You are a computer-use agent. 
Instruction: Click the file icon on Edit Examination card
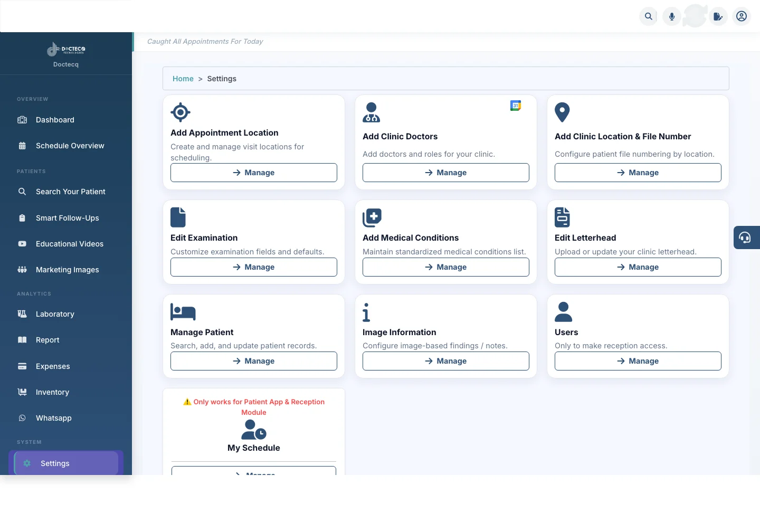tap(178, 217)
